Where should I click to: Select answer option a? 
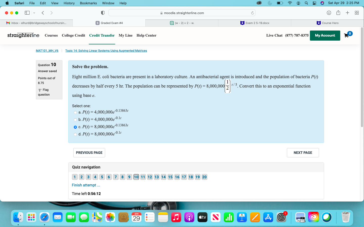point(75,112)
